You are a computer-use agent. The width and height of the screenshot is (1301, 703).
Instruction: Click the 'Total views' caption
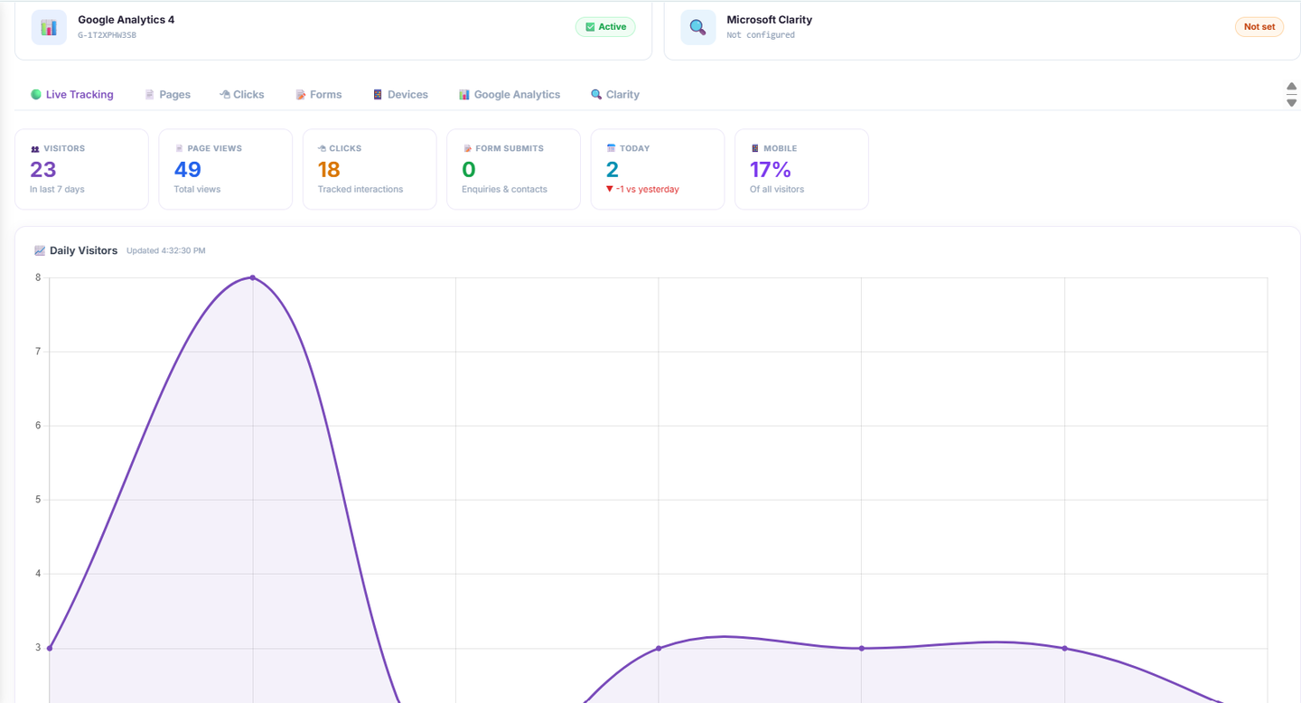point(197,190)
